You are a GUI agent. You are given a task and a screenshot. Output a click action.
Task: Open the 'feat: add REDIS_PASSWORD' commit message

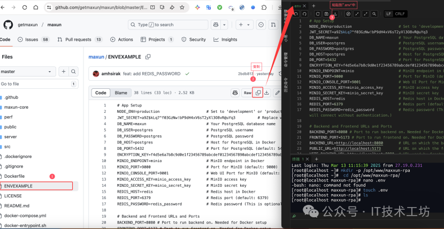tap(152, 74)
